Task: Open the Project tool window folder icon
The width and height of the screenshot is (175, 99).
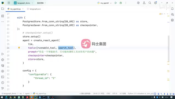Action: point(2,9)
